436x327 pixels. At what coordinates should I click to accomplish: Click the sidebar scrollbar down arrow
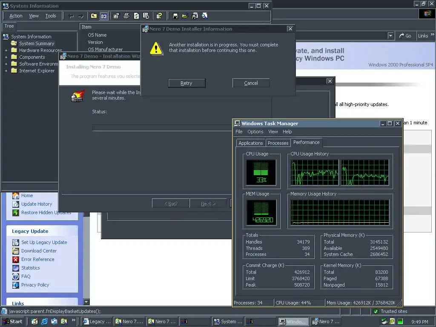coord(86,302)
